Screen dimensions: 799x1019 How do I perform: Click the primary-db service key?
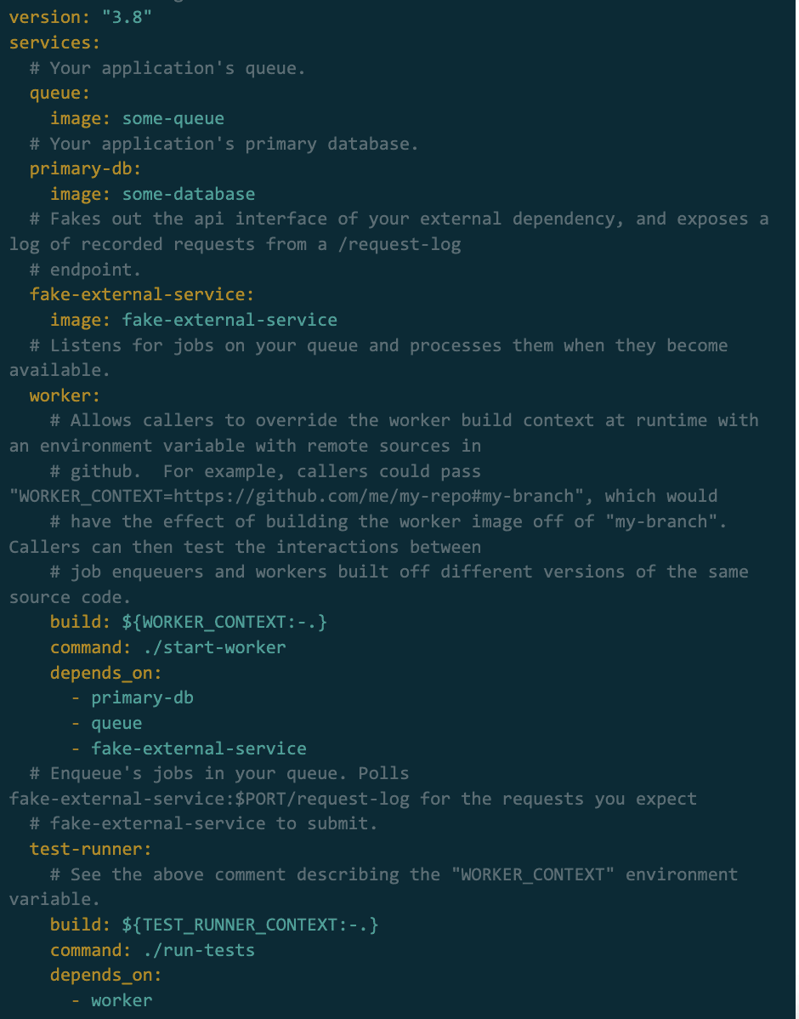[85, 168]
